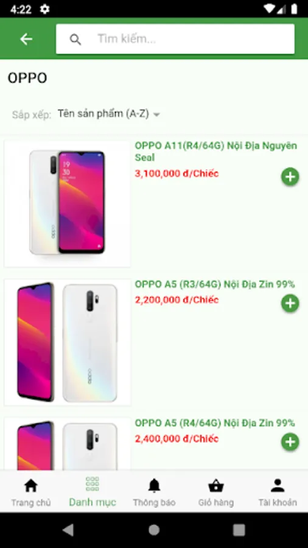Tap Android recent apps square button
Image resolution: width=308 pixels, height=548 pixels.
(x=239, y=530)
